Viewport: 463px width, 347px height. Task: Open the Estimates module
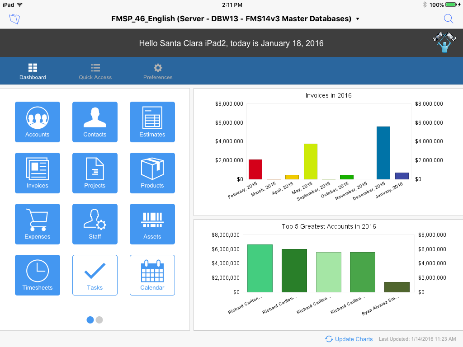pyautogui.click(x=152, y=122)
